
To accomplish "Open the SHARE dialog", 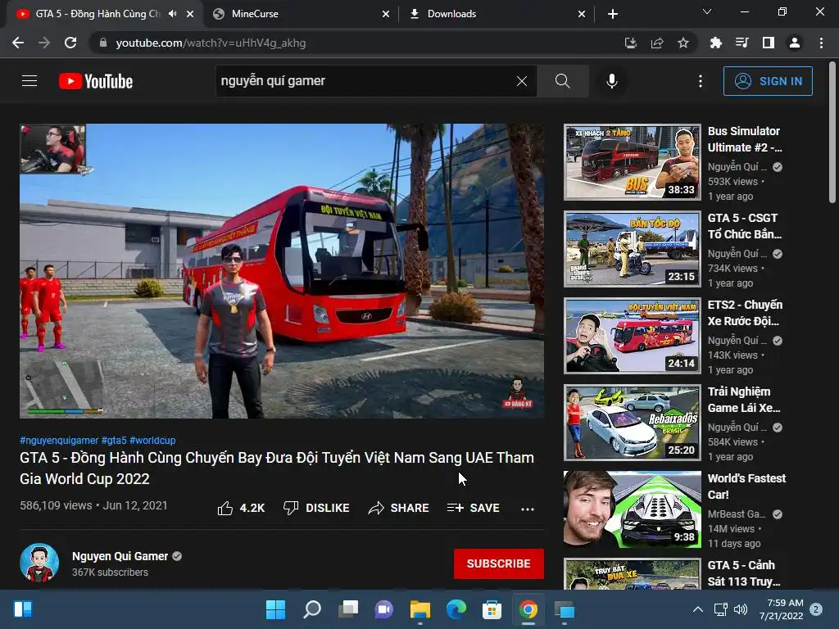I will (x=399, y=508).
